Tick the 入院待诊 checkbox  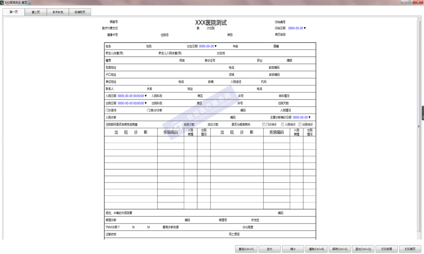pos(282,124)
